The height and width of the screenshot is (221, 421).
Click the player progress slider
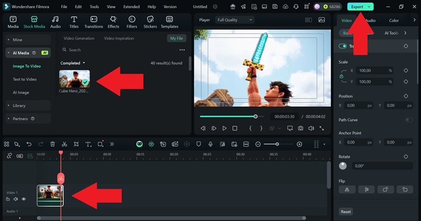[232, 116]
